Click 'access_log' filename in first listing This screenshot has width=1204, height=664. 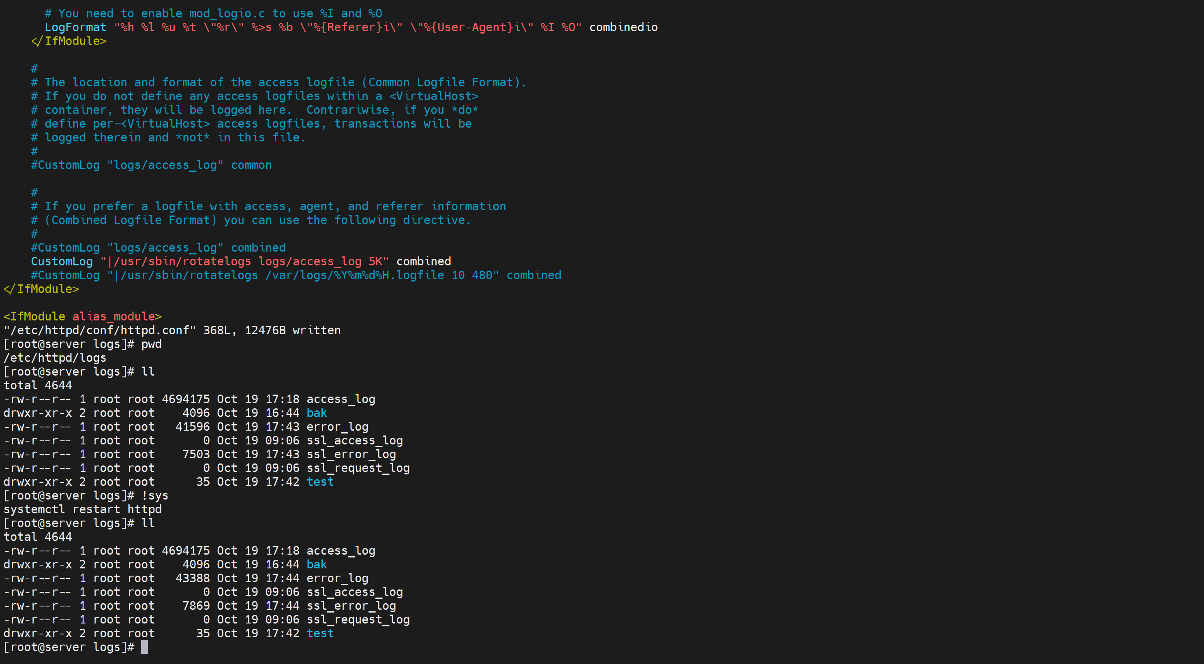(341, 399)
